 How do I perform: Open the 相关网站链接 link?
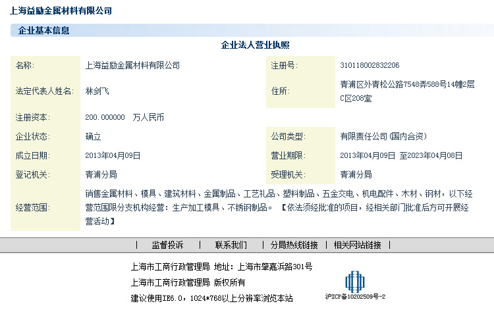[x=357, y=245]
